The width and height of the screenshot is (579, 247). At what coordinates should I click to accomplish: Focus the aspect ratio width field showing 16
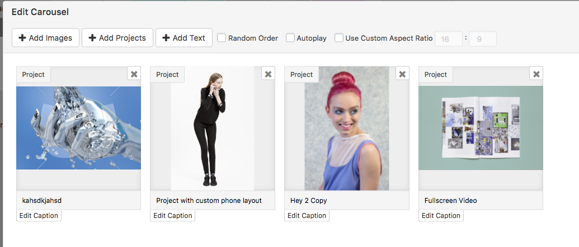[448, 38]
